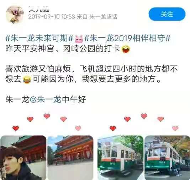Open the 朱一龙超话 source link

103,17
